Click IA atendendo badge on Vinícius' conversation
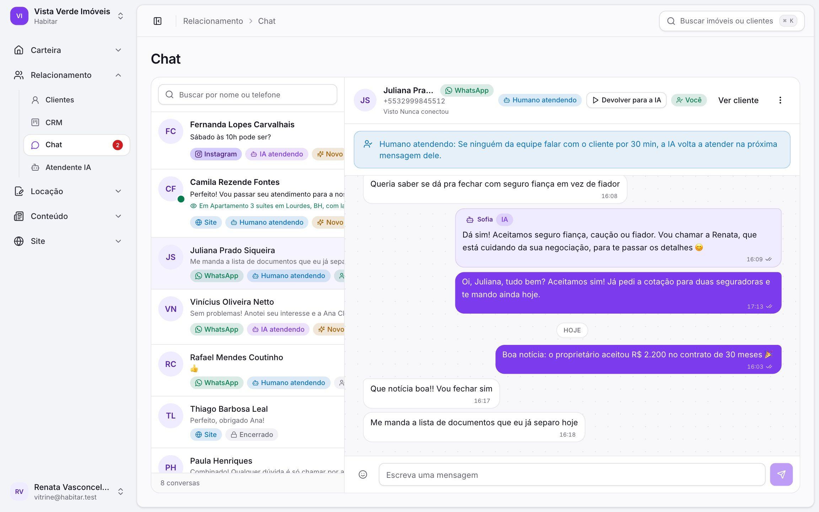This screenshot has height=512, width=819. 278,329
